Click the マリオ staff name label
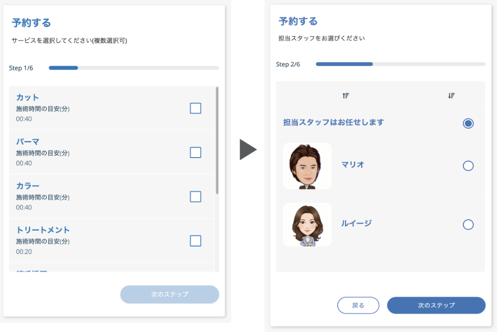 tap(353, 165)
